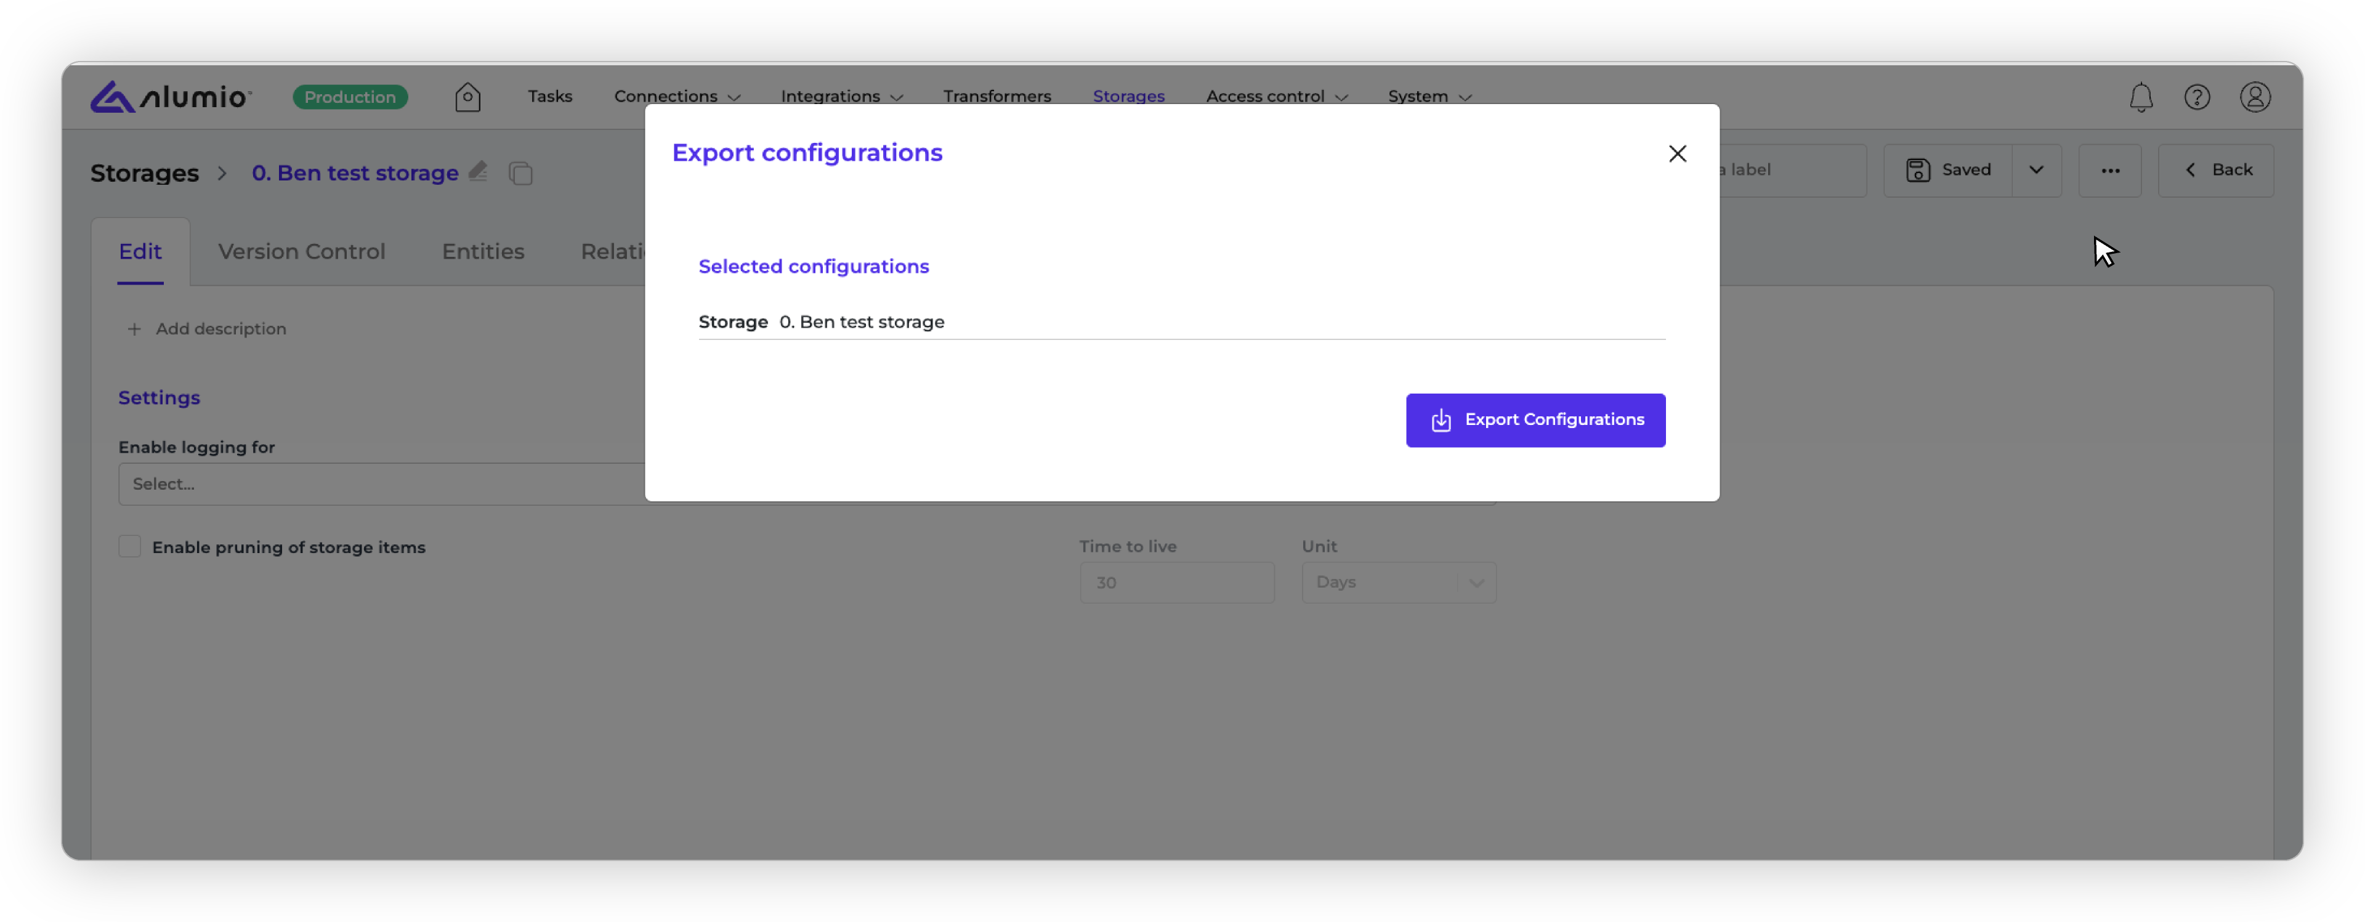Open the user profile icon
The image size is (2365, 922).
[x=2254, y=97]
